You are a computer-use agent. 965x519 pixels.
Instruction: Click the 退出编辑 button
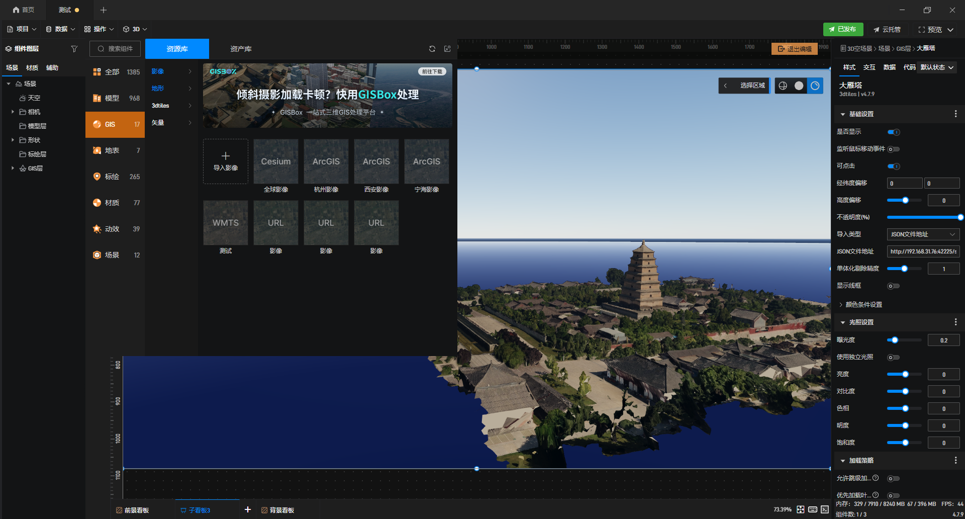coord(795,49)
